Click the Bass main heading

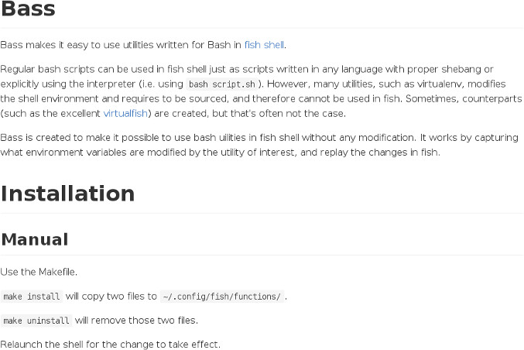[x=28, y=11]
